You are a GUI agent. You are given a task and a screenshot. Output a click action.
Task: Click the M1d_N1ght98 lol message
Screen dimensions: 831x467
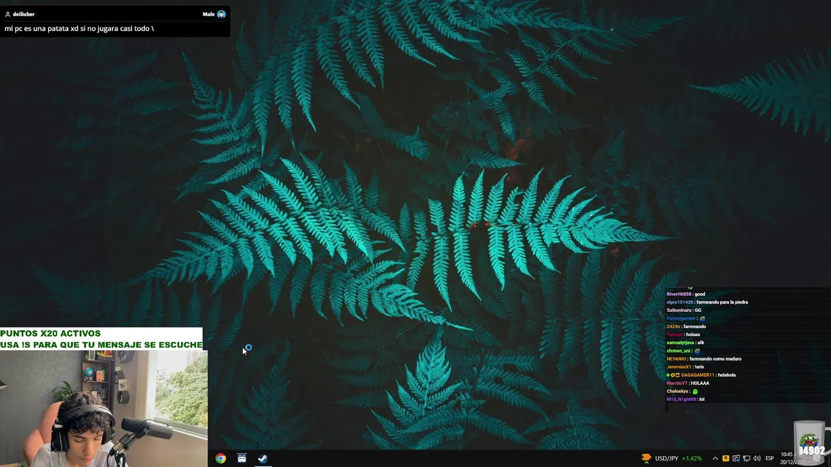click(685, 400)
